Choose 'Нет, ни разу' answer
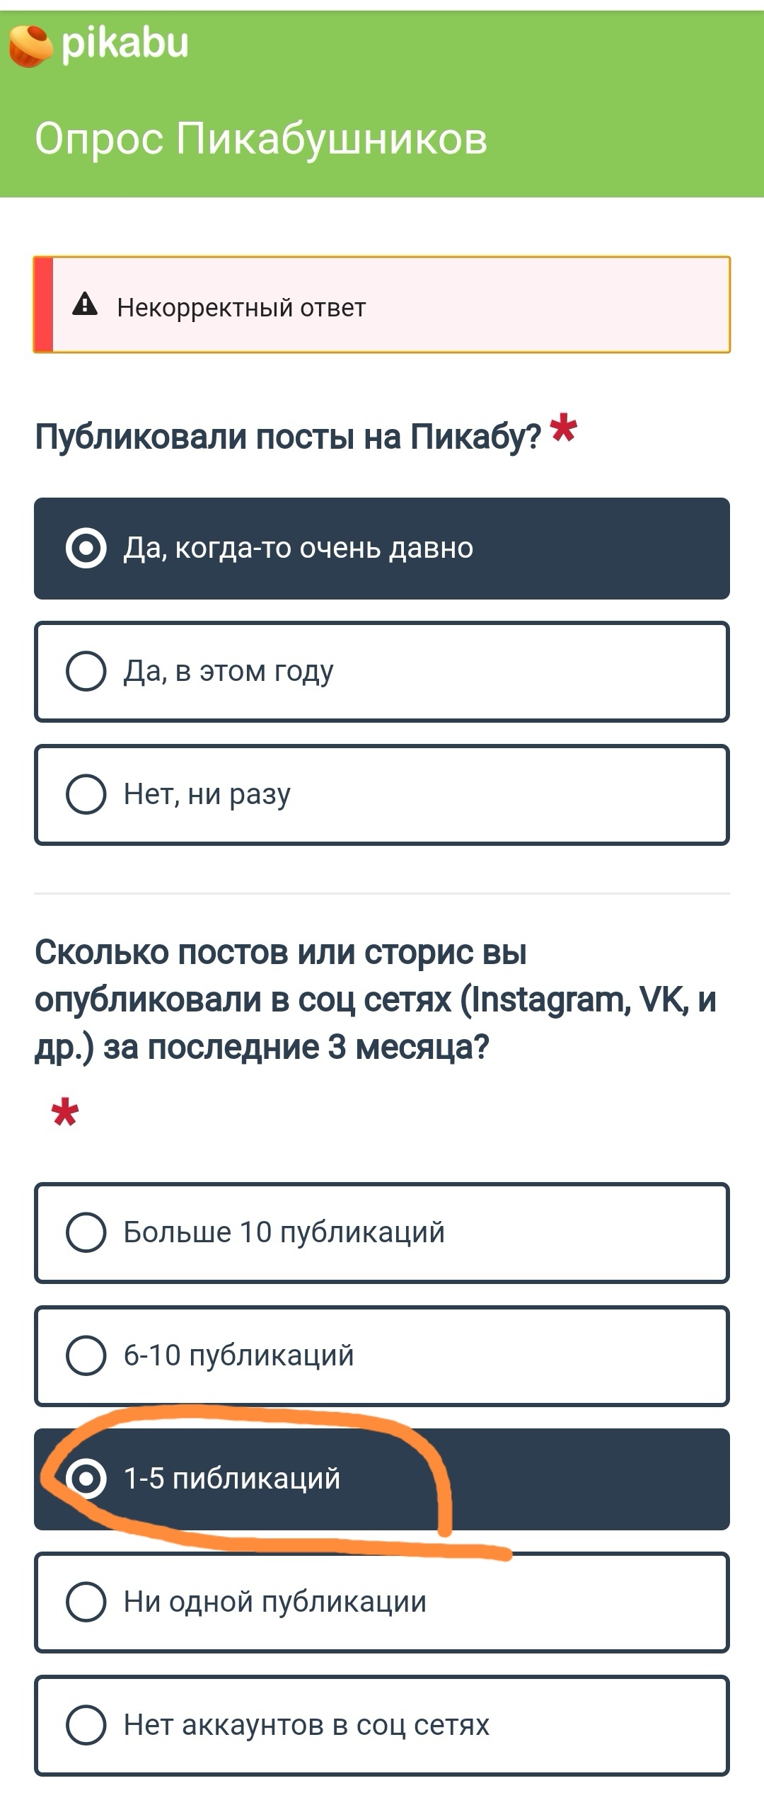 (382, 795)
